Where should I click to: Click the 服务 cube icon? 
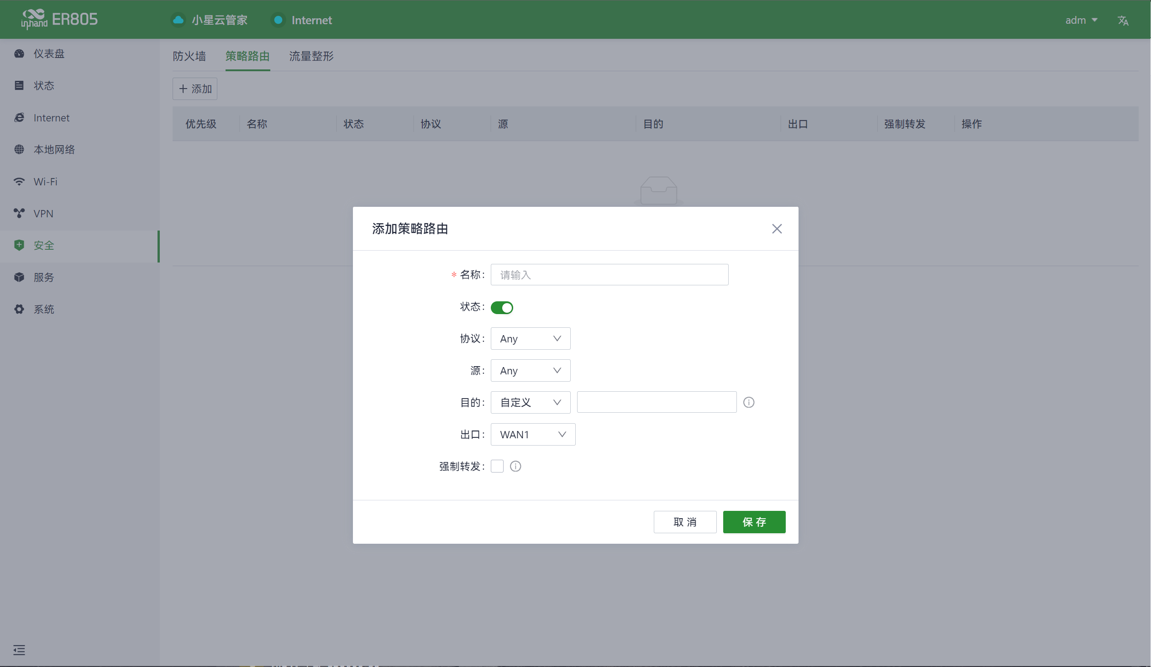(19, 277)
